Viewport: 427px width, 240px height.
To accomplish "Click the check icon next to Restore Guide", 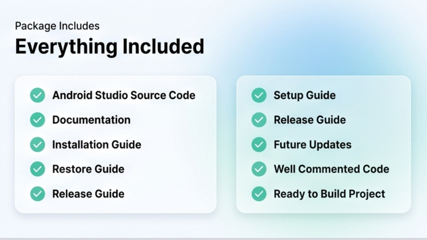I will click(x=37, y=169).
